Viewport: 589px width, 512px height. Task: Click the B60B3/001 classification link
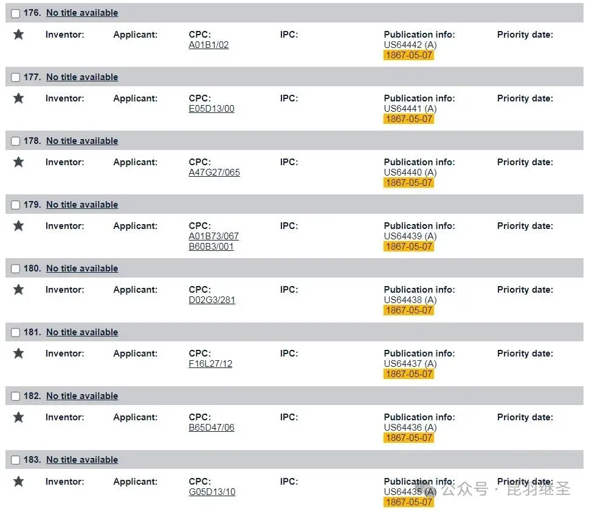pyautogui.click(x=211, y=247)
